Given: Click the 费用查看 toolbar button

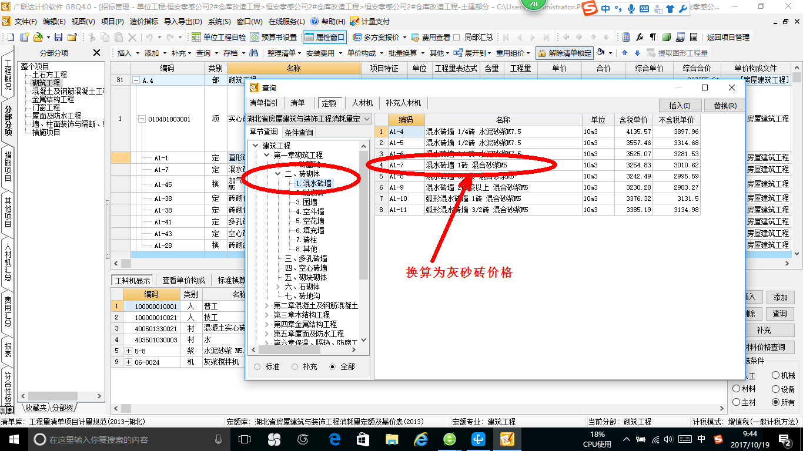Looking at the screenshot, I should (431, 37).
